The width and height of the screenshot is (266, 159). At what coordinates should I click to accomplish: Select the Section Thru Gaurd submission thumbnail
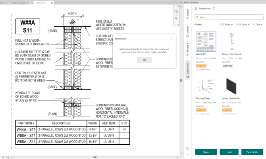coord(232,42)
